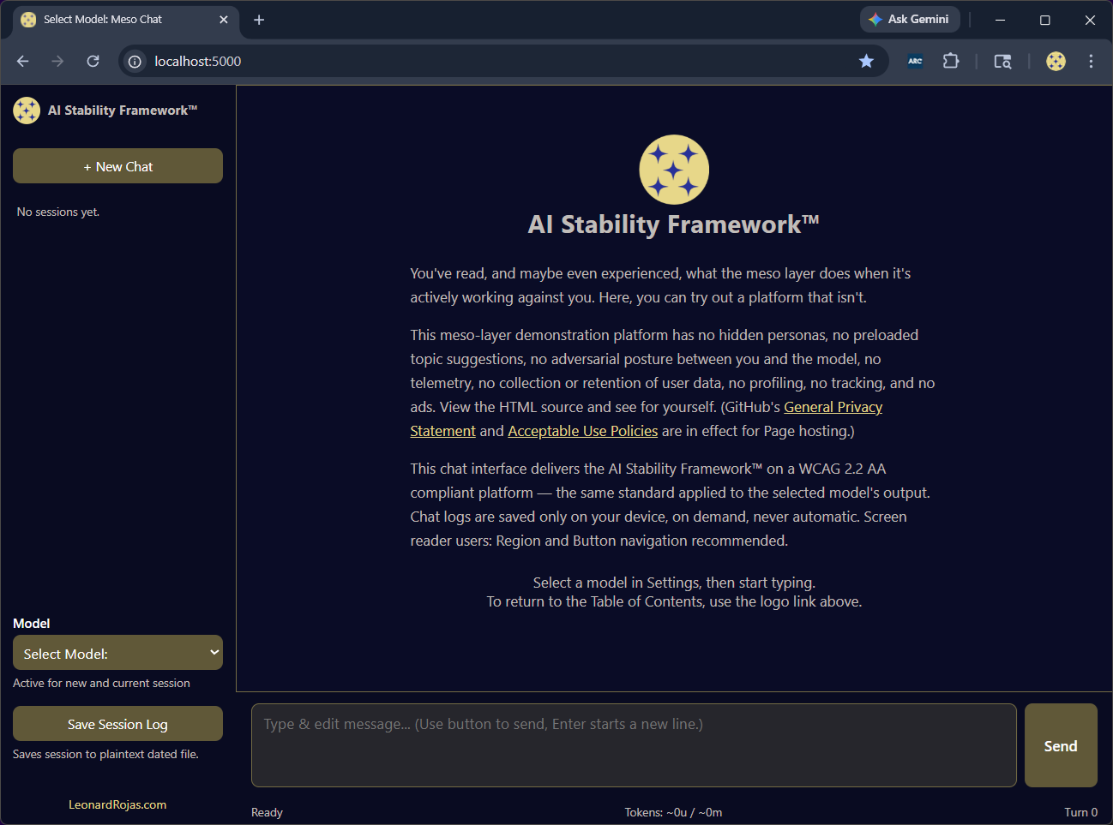Image resolution: width=1113 pixels, height=825 pixels.
Task: Open the Chrome three-dot menu
Action: pyautogui.click(x=1091, y=61)
